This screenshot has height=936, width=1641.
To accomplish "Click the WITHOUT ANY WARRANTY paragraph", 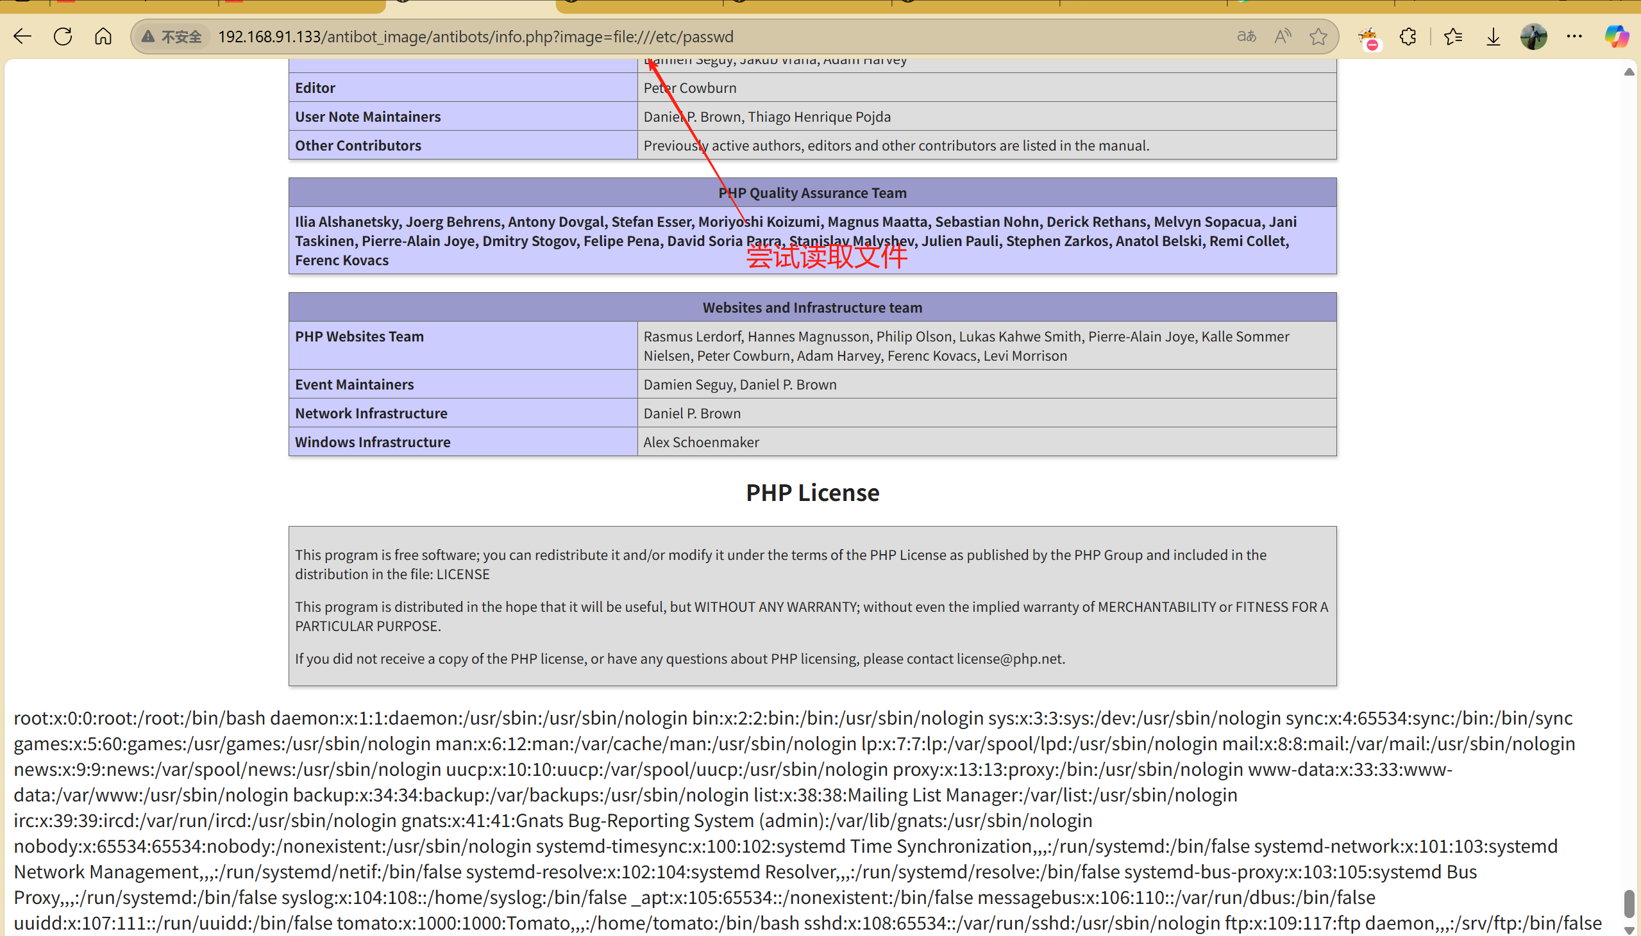I will [812, 616].
